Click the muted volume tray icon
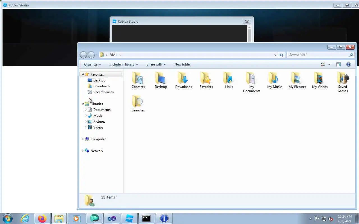 pyautogui.click(x=331, y=219)
